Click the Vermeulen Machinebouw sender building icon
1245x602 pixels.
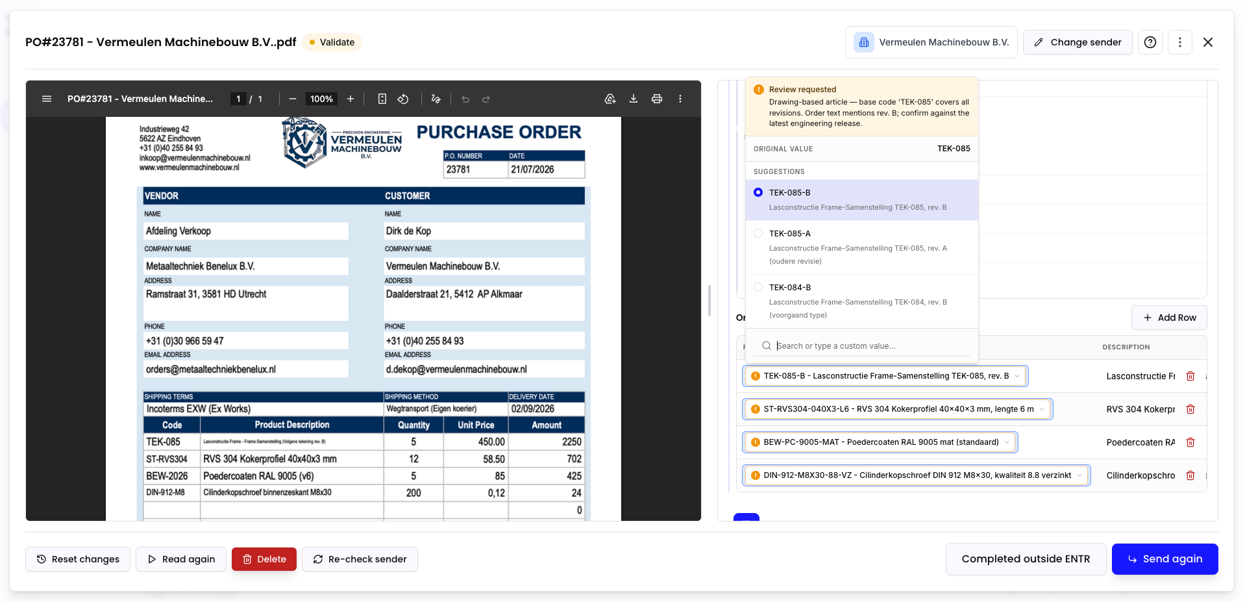click(x=864, y=42)
